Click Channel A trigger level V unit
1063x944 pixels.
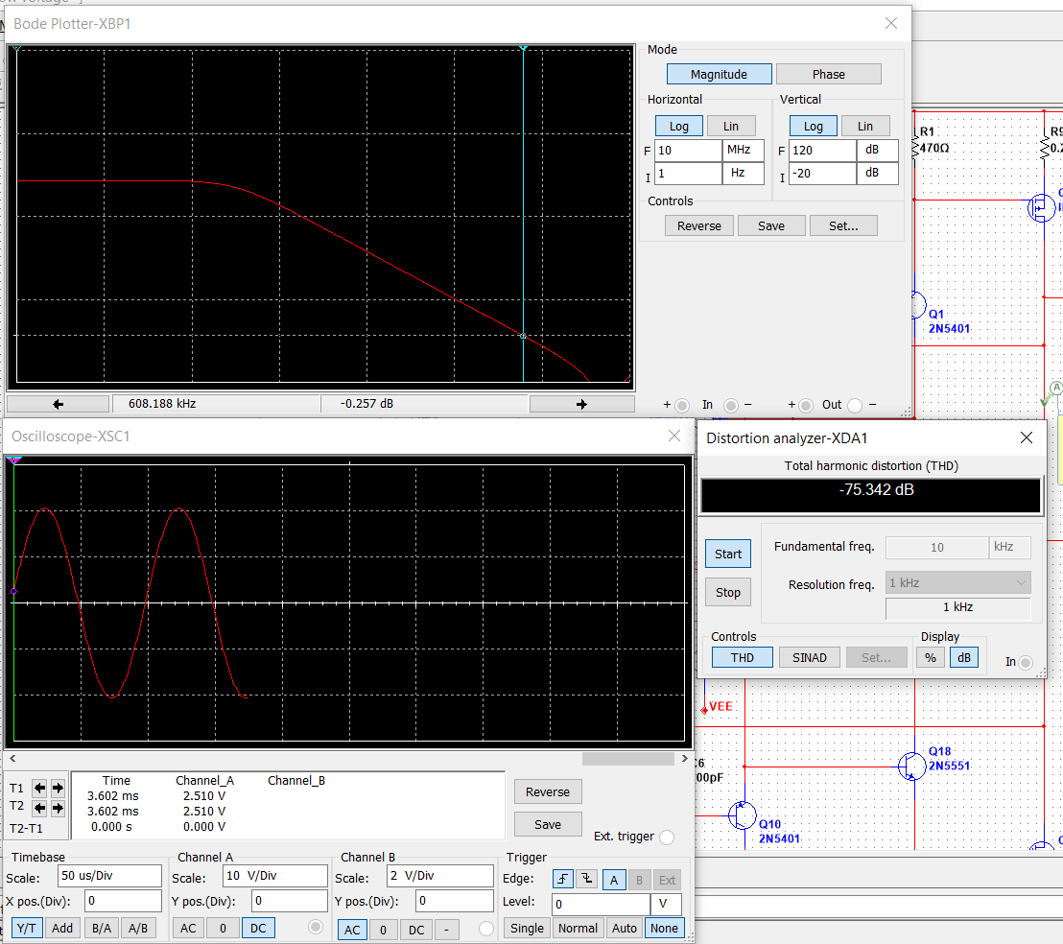(x=666, y=904)
